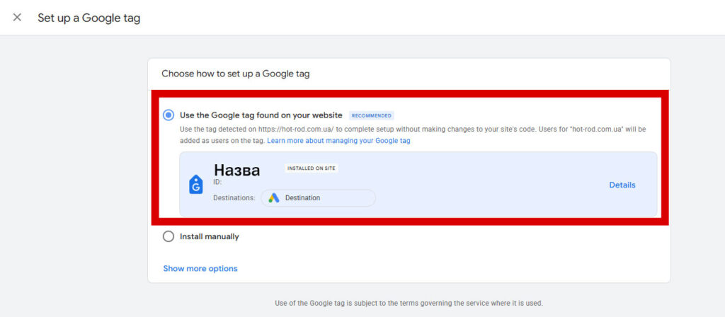Click the 'Choose how to set up a Google tag' heading
The height and width of the screenshot is (317, 725).
236,74
